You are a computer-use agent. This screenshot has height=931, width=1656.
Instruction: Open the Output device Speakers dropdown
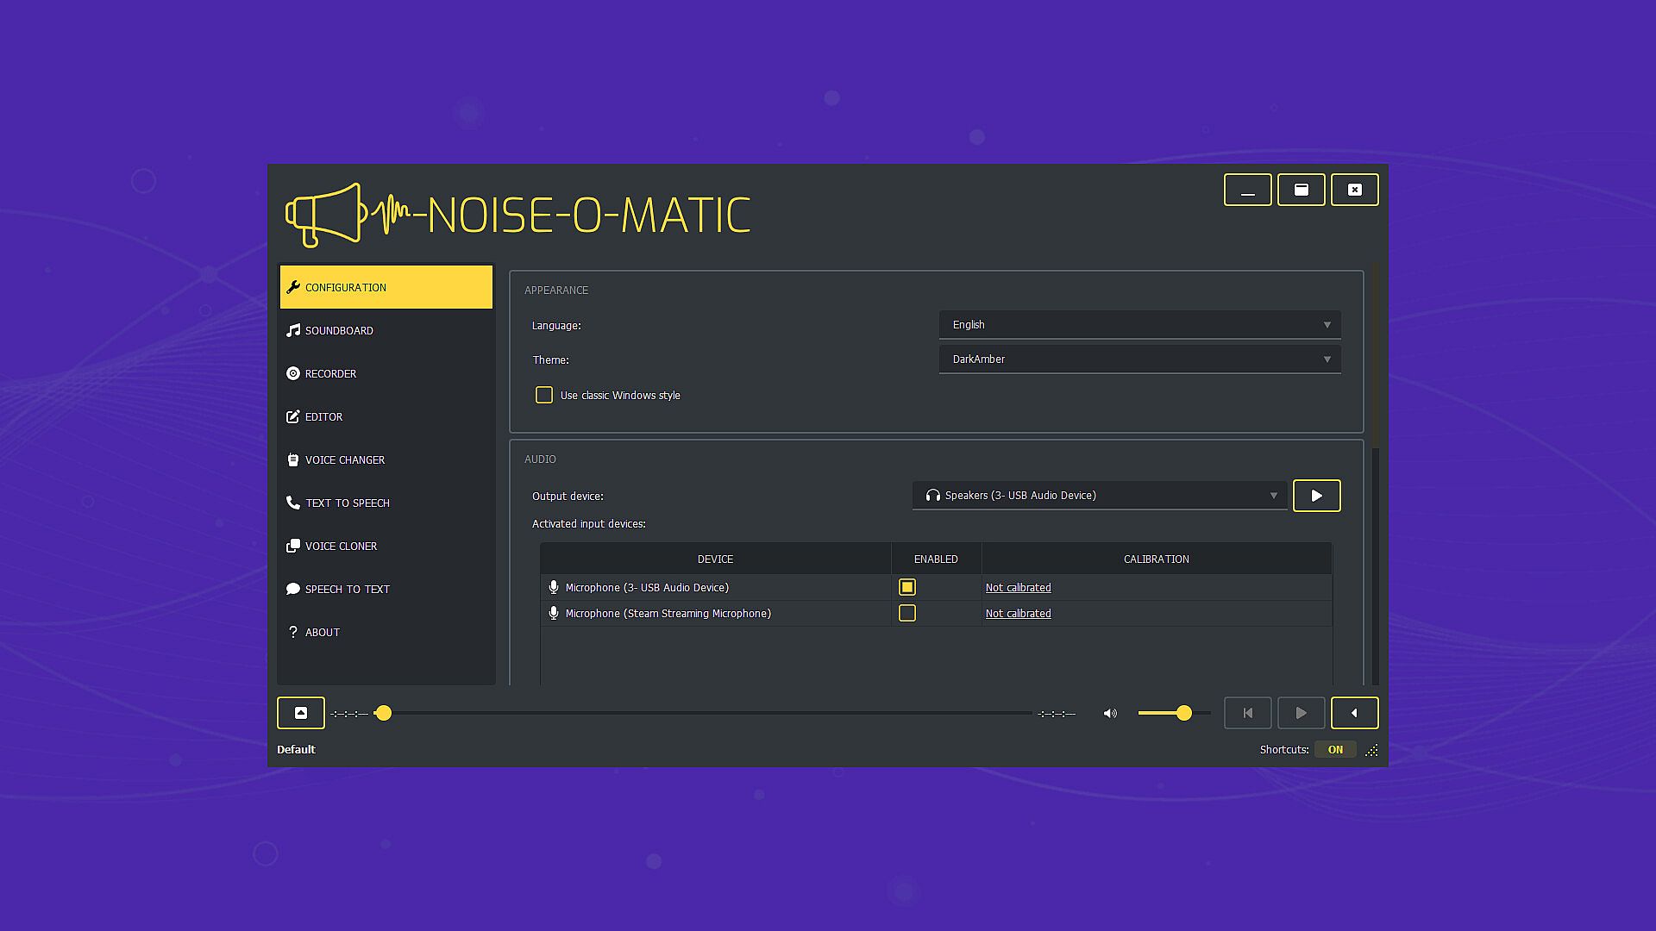(1099, 496)
